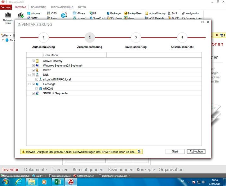Image resolution: width=226 pixels, height=186 pixels.
Task: Open the AUTOMATISIERUNG ribbon tab
Action: tap(62, 7)
